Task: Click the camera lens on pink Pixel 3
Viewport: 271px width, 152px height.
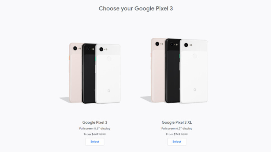Action: click(x=75, y=48)
